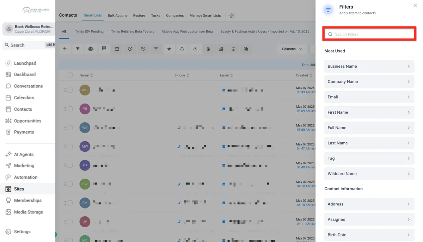Sort the table by Name column
Screen dimensions: 423x242
[86, 75]
